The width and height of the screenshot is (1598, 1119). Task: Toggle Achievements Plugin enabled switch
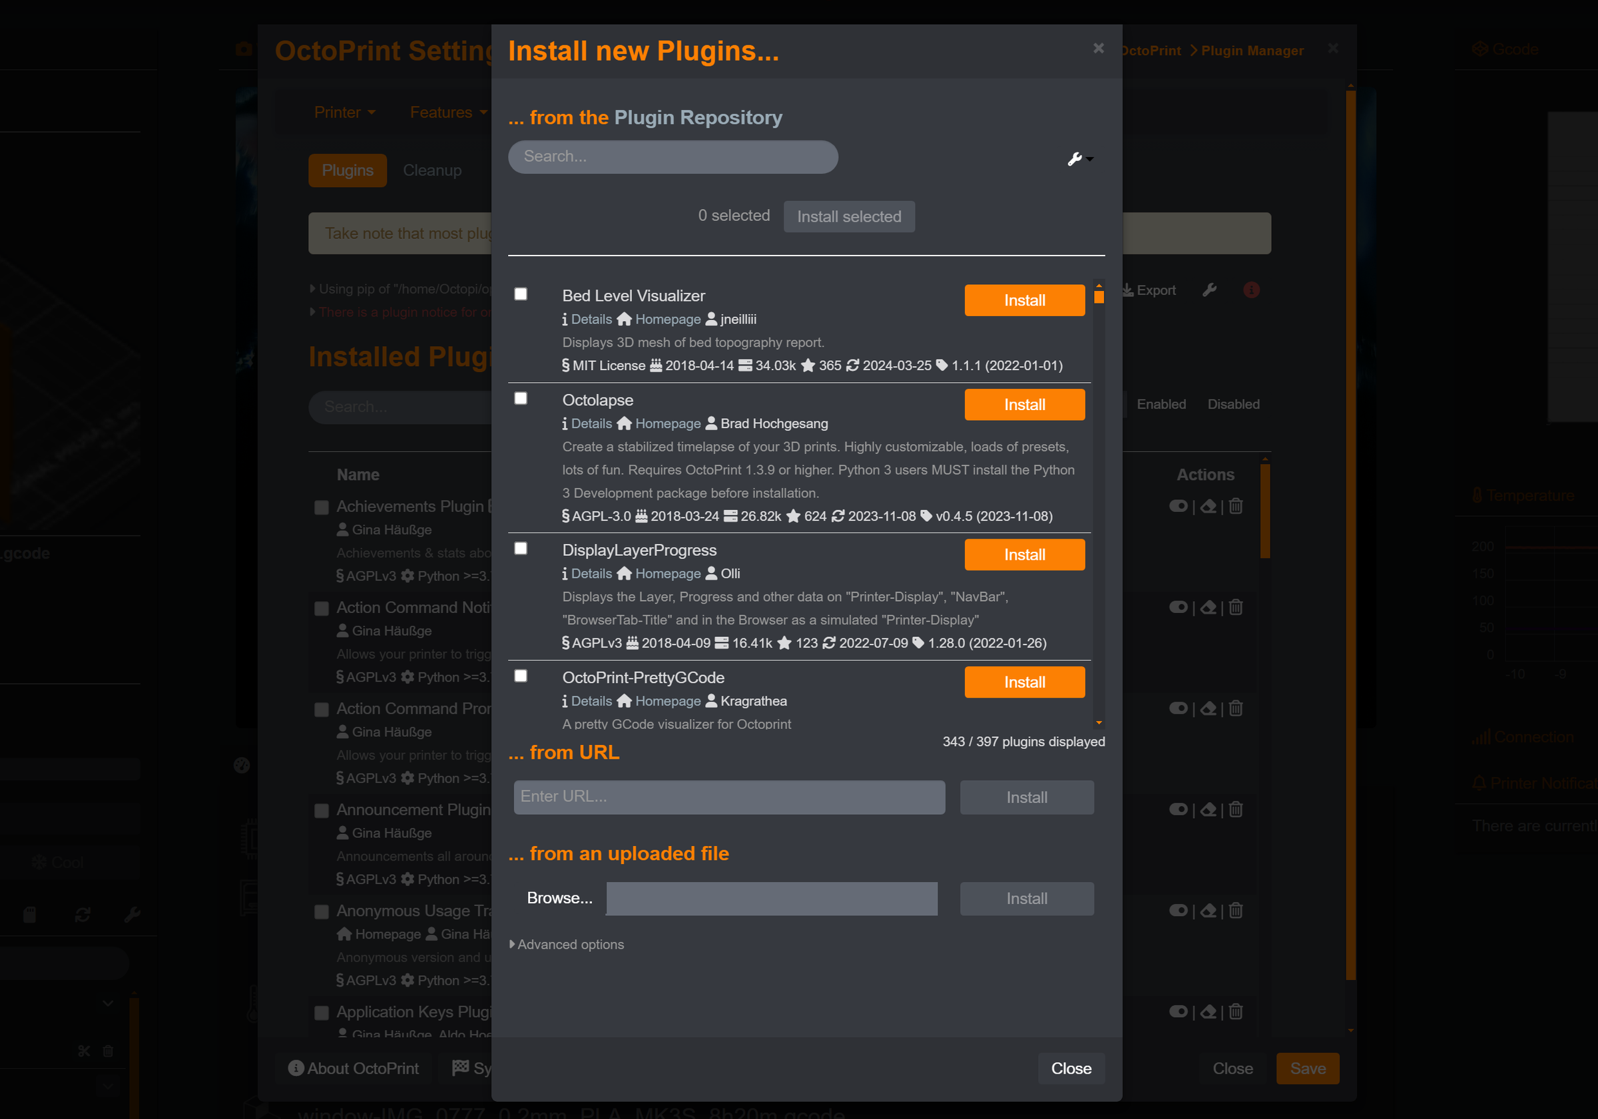(1179, 506)
